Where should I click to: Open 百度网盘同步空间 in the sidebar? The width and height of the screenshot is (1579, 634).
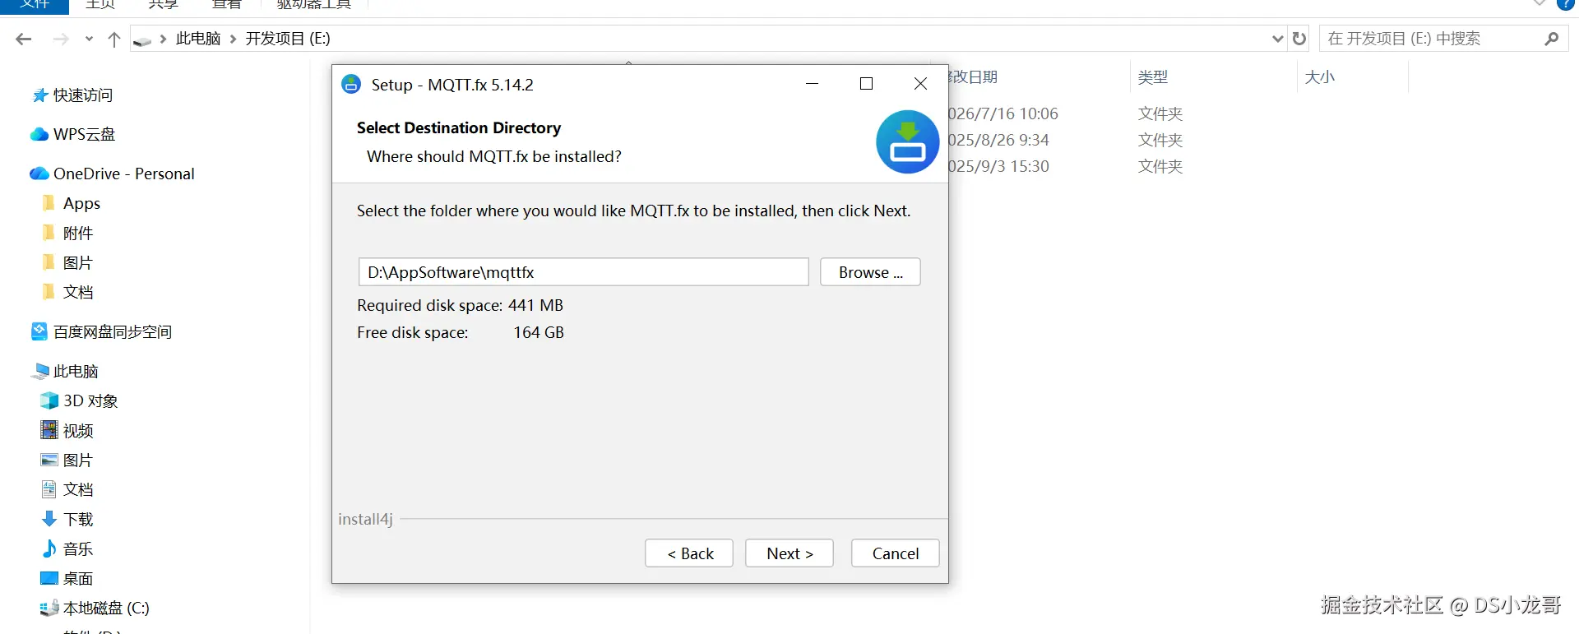[101, 331]
